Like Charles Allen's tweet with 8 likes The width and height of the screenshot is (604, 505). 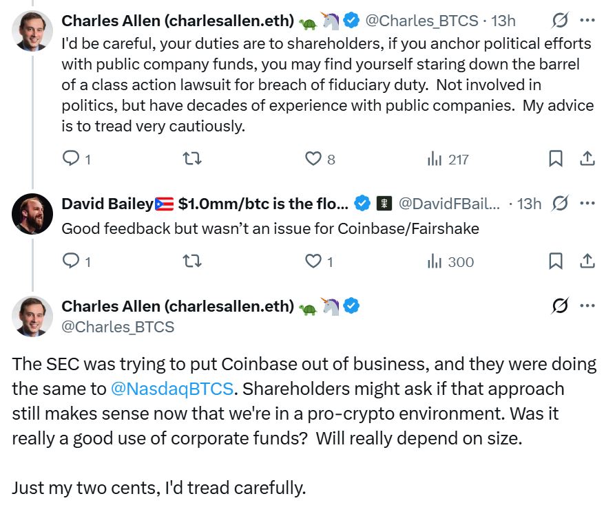[x=313, y=159]
